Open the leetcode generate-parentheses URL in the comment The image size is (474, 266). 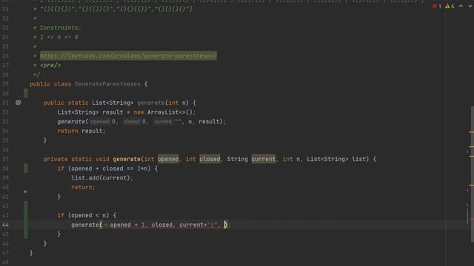coord(128,56)
